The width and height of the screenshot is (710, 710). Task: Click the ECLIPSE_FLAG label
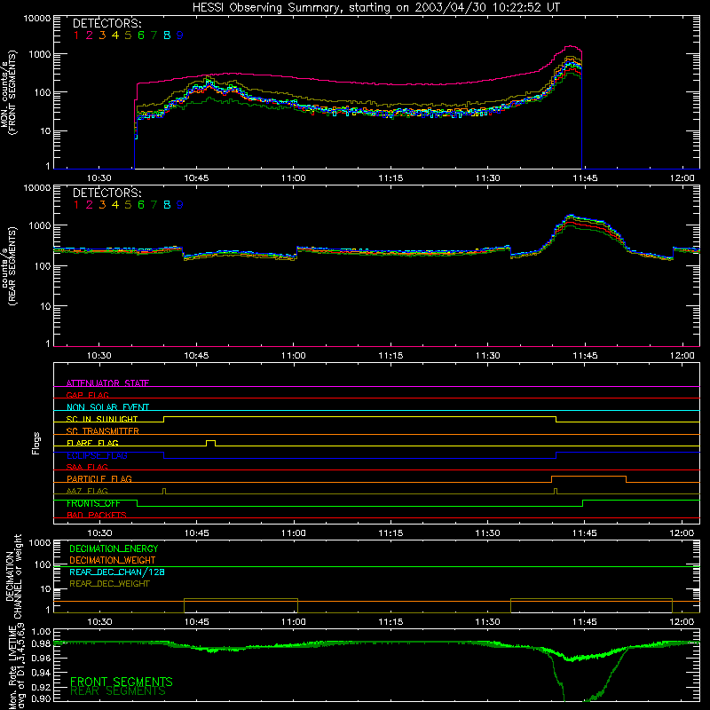pos(97,455)
